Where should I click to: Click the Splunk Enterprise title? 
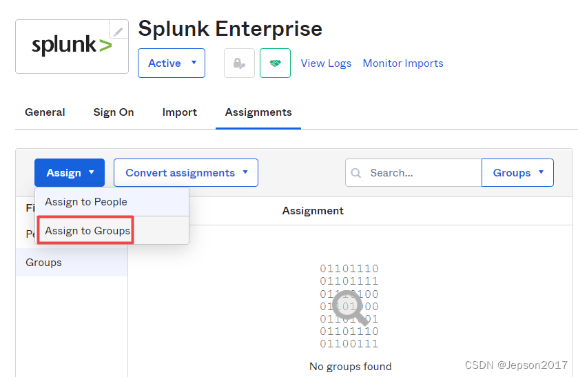coord(230,29)
